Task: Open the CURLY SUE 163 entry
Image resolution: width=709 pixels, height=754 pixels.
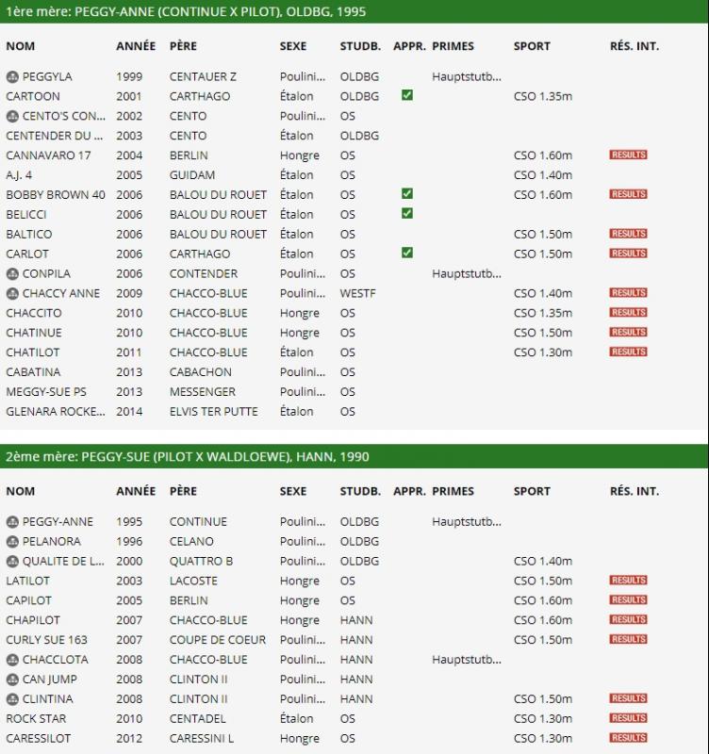Action: point(46,640)
